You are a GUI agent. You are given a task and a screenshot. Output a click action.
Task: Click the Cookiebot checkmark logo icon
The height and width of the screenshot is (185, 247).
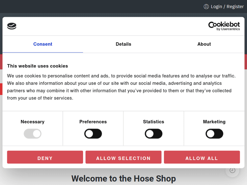tap(12, 26)
